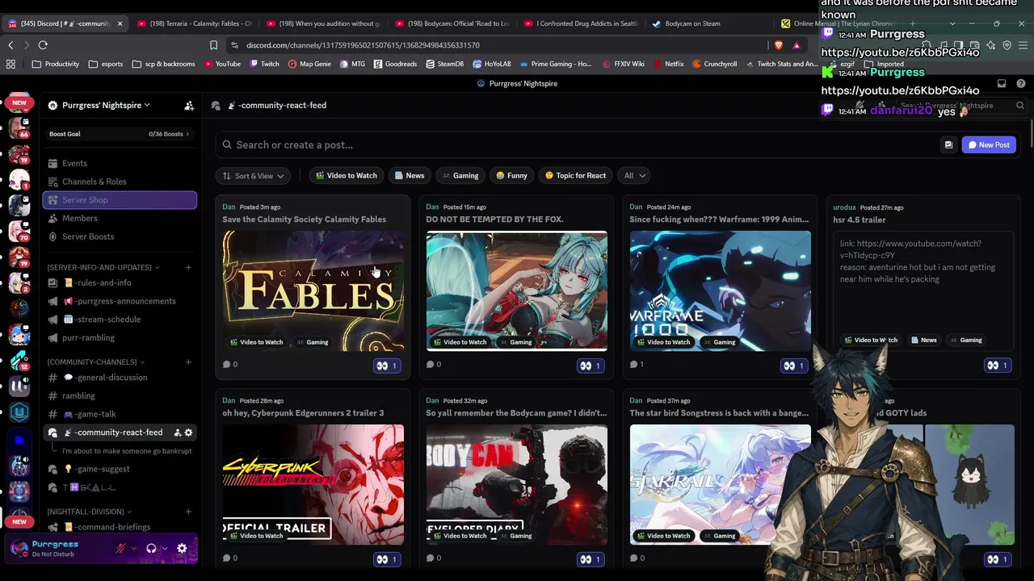Open comments on the Warframe 1999 post
This screenshot has height=581, width=1034.
637,365
